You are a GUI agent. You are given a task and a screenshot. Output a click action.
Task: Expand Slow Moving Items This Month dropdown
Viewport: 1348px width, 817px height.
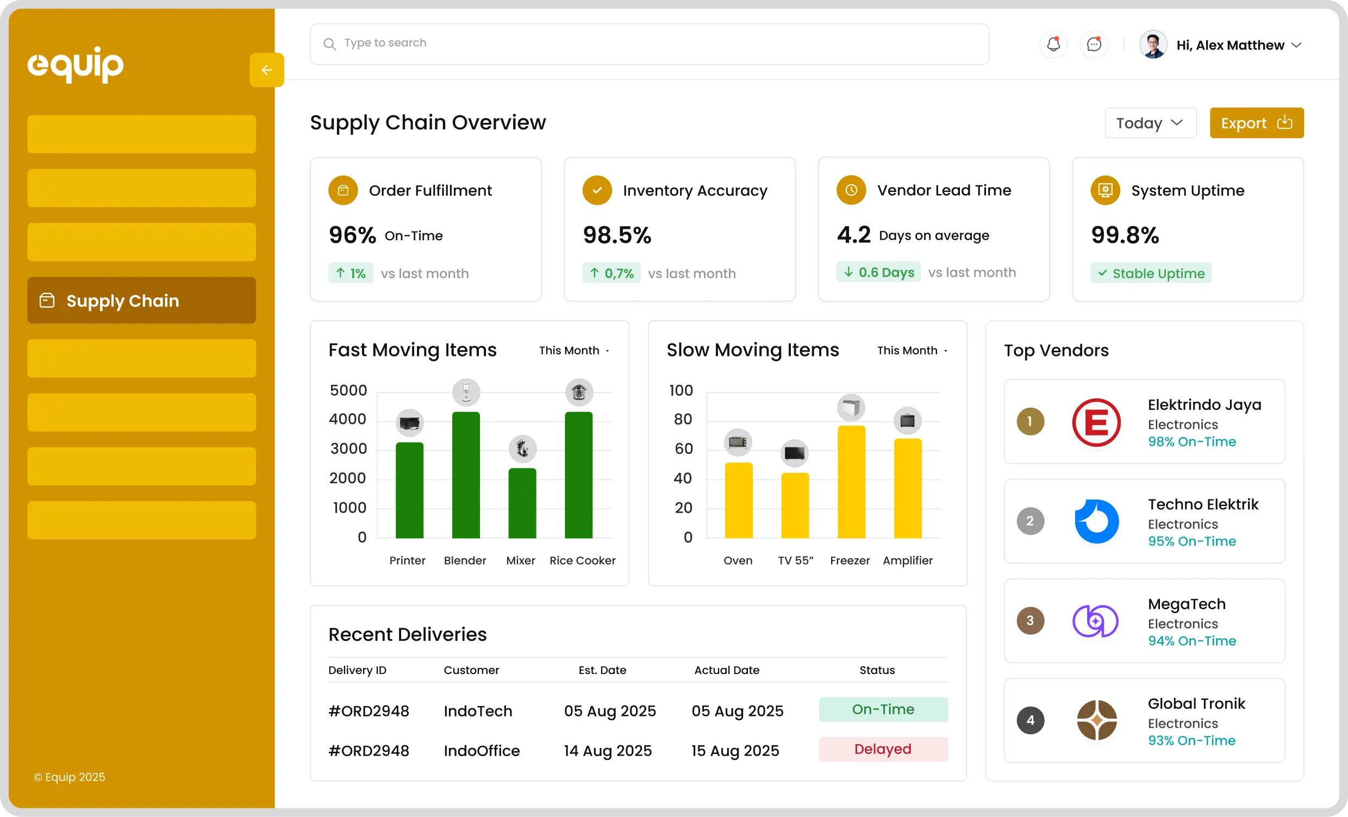click(912, 351)
